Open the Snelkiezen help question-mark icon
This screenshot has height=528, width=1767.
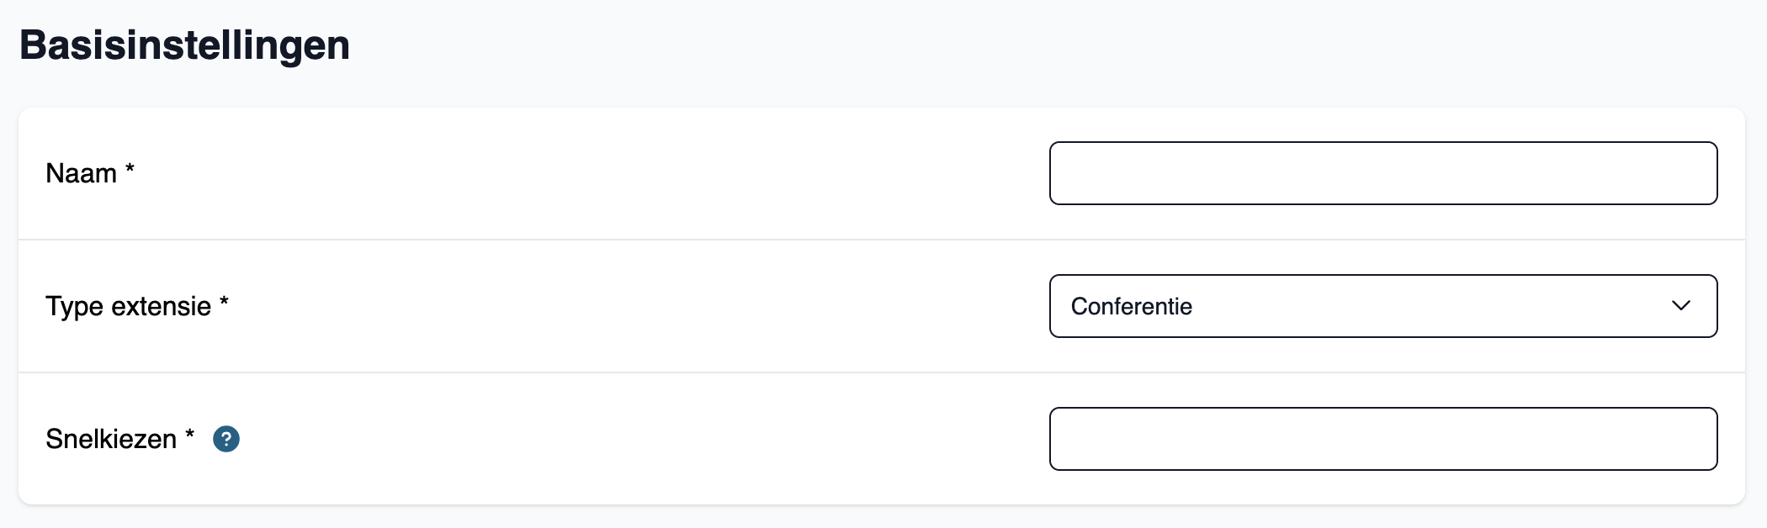[x=226, y=439]
